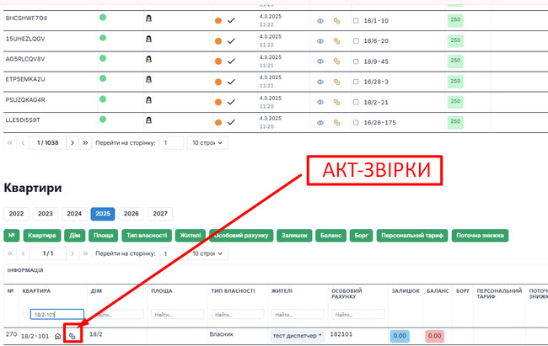Toggle the № column button
This screenshot has height=346, width=548.
(12, 236)
